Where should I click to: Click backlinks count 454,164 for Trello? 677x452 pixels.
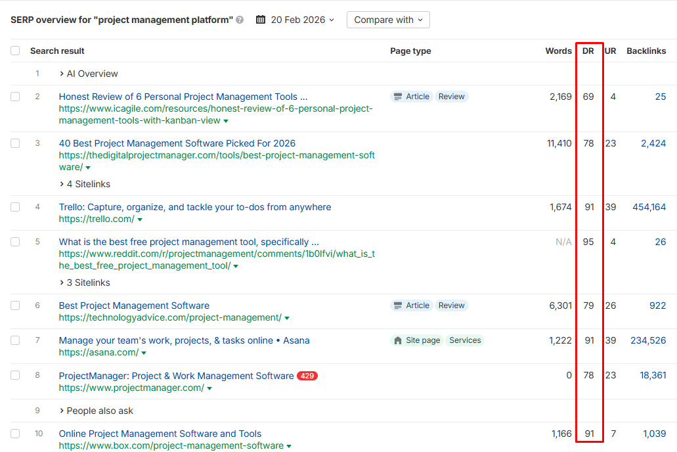click(649, 208)
